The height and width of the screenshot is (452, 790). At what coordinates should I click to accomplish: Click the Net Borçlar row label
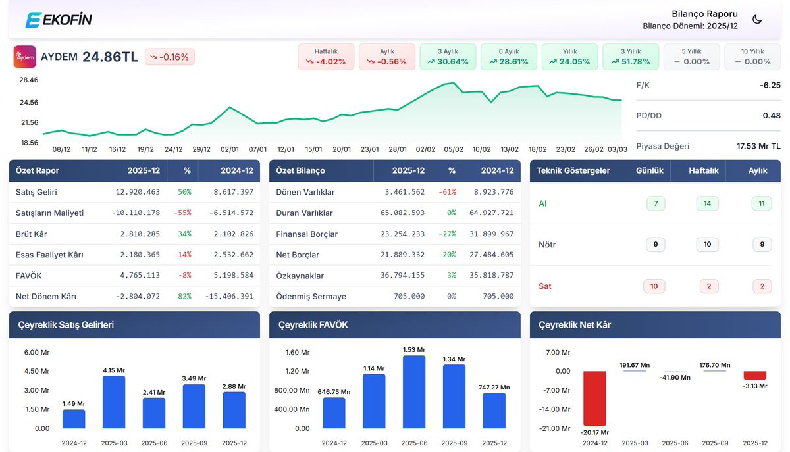[x=298, y=255]
